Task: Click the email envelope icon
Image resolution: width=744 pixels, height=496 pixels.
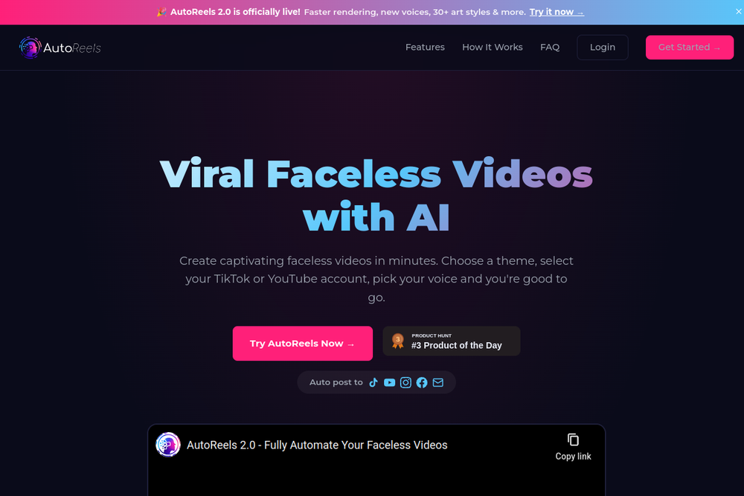Action: [x=438, y=382]
